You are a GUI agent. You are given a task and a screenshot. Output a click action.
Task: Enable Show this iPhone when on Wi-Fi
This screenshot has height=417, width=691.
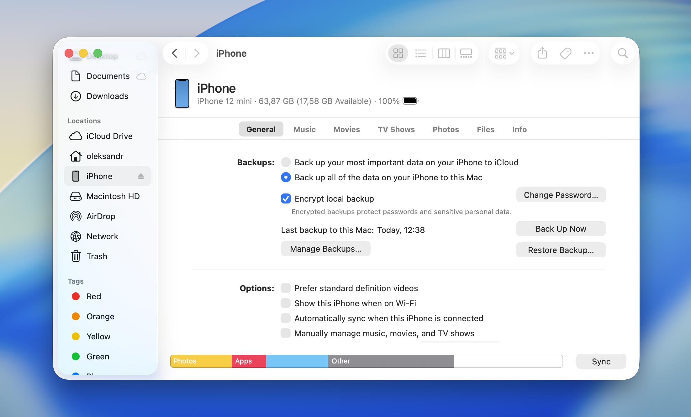(x=286, y=303)
